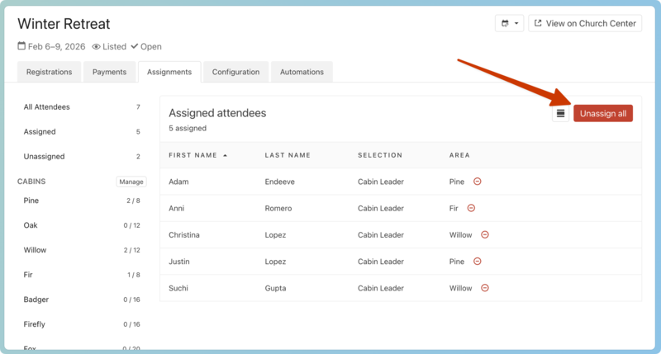Sort by First Name column arrow

pyautogui.click(x=226, y=155)
